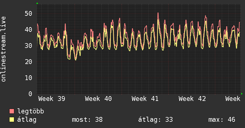The width and height of the screenshot is (245, 128).
Task: Click the yellow átlag legend swatch
Action: [12, 119]
